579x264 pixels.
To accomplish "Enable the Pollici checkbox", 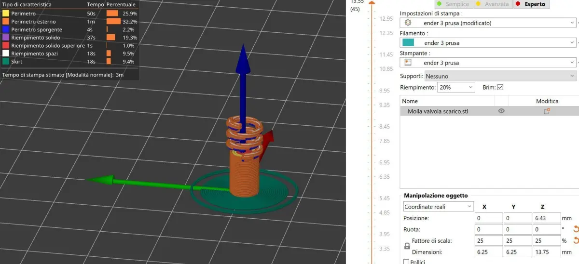I will tap(406, 262).
